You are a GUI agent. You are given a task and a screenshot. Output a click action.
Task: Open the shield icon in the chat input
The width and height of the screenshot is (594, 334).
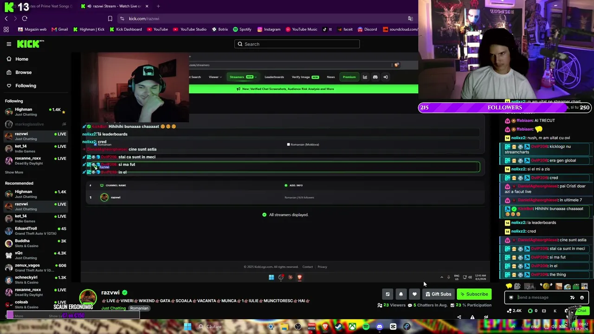[511, 298]
